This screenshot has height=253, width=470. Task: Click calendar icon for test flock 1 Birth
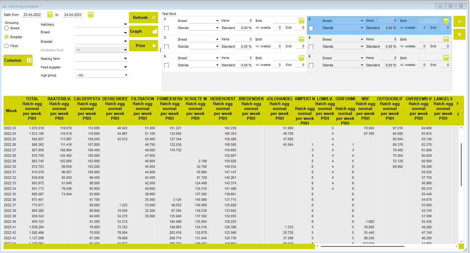[x=301, y=21]
